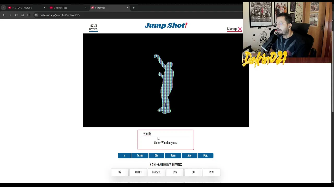Select Victor Wembanyama suggestion

click(x=166, y=143)
